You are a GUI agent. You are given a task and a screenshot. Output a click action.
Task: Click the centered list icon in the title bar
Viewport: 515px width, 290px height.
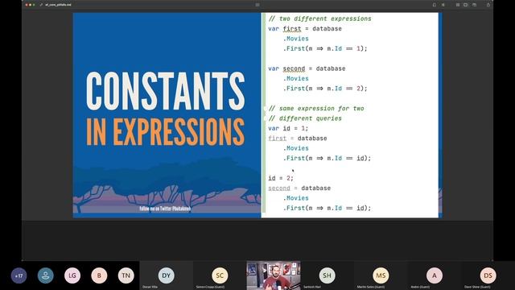pyautogui.click(x=257, y=5)
